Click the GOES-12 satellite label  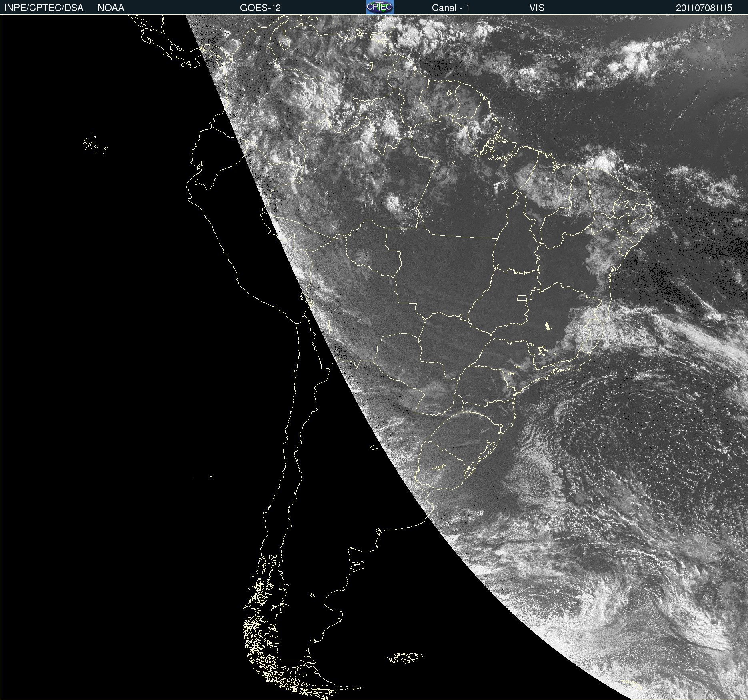click(260, 8)
